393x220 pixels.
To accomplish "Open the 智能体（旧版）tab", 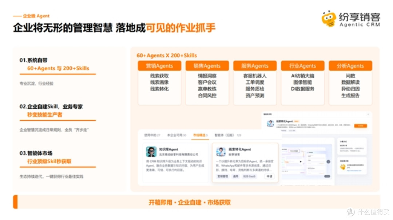I will coord(227,135).
